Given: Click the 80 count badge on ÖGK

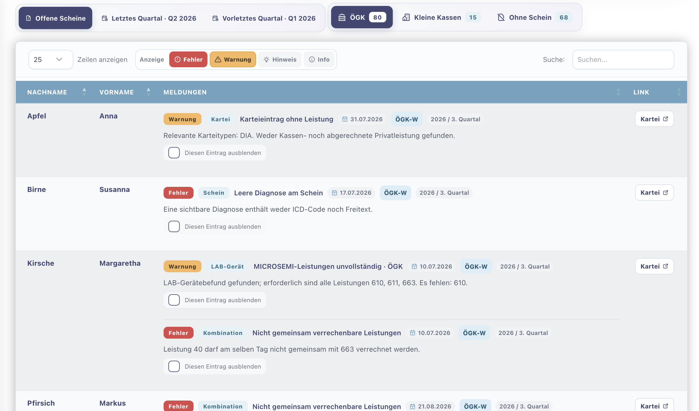Looking at the screenshot, I should (378, 17).
